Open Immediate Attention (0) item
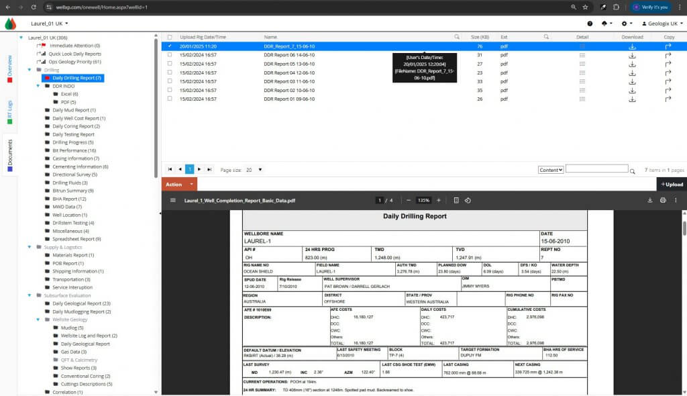This screenshot has width=687, height=396. pos(74,46)
